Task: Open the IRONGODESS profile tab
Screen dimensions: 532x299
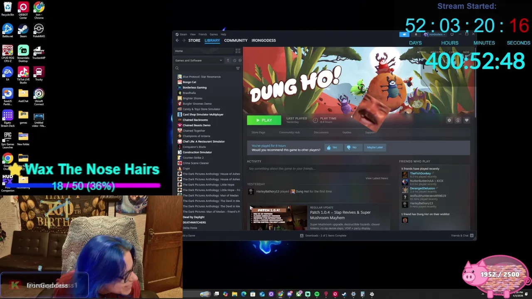Action: [x=264, y=40]
